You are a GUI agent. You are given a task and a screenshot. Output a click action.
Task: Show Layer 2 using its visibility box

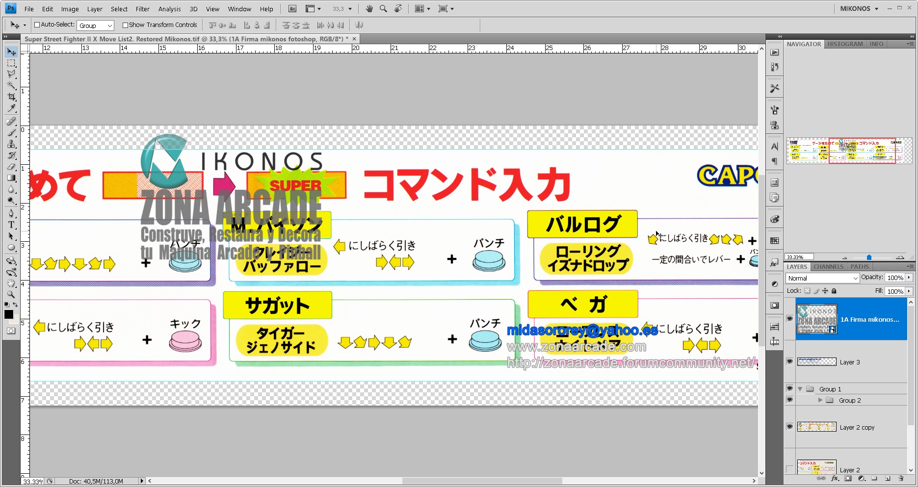[789, 469]
